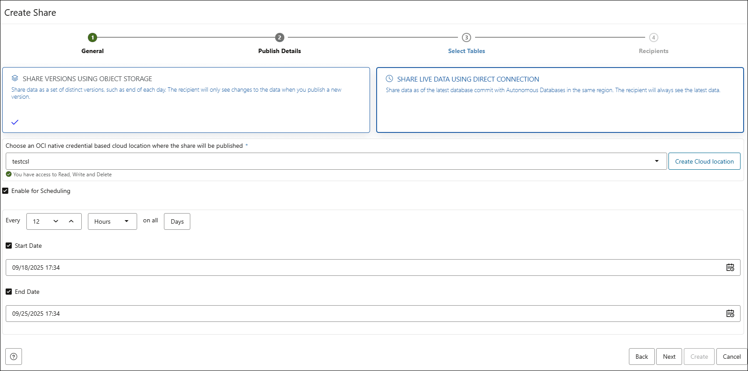Screen dimensions: 748x371
Task: Select Share Live Data Using Direct Connection card
Action: tap(560, 100)
